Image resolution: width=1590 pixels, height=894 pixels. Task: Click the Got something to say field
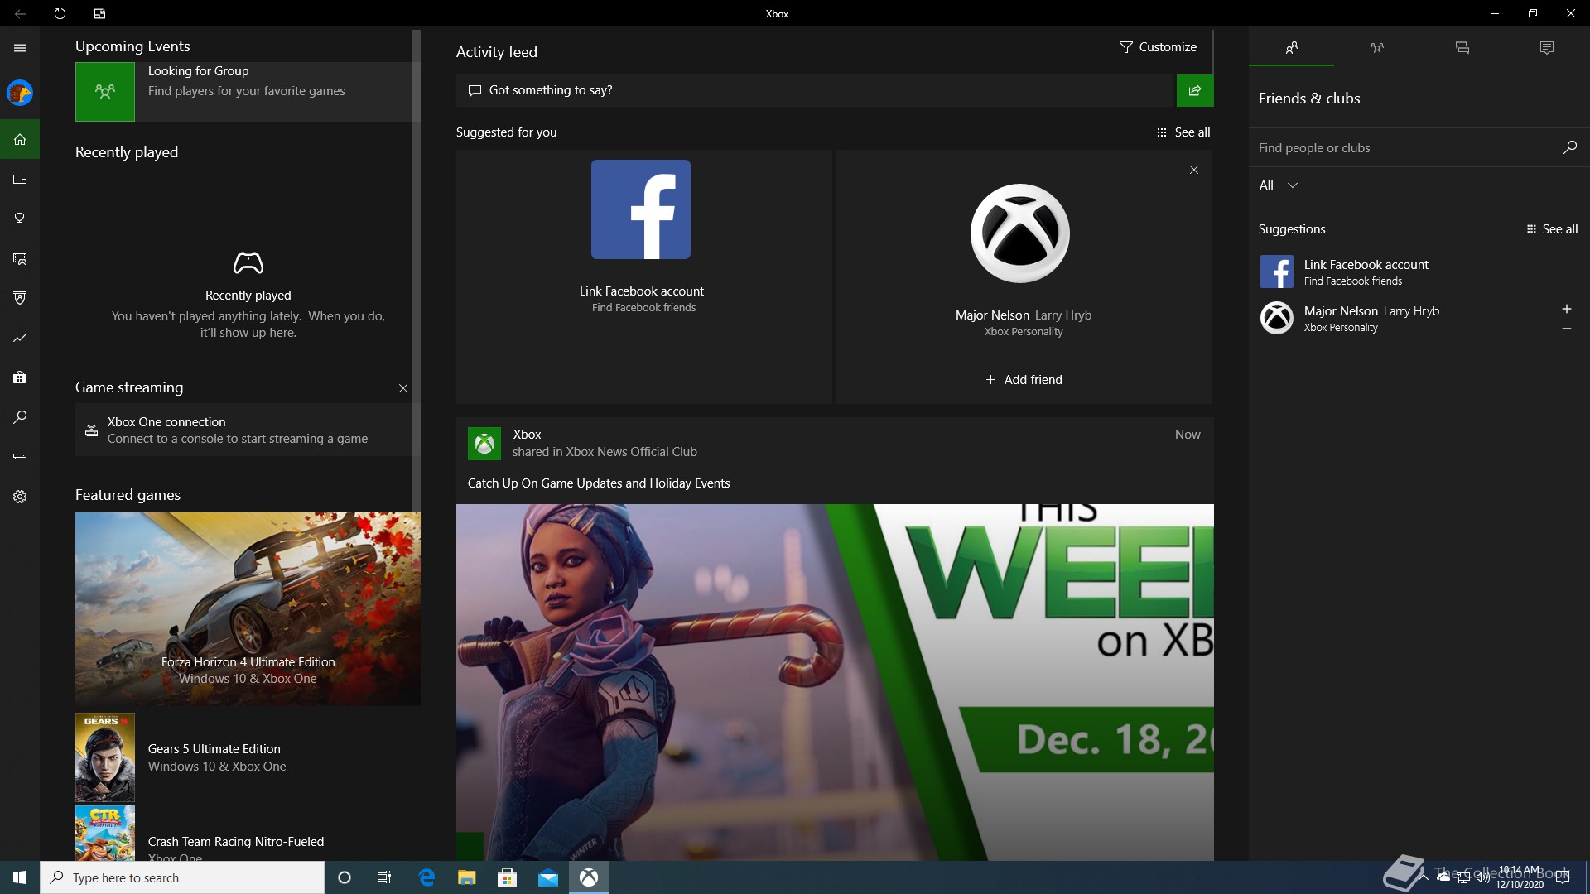pos(816,90)
